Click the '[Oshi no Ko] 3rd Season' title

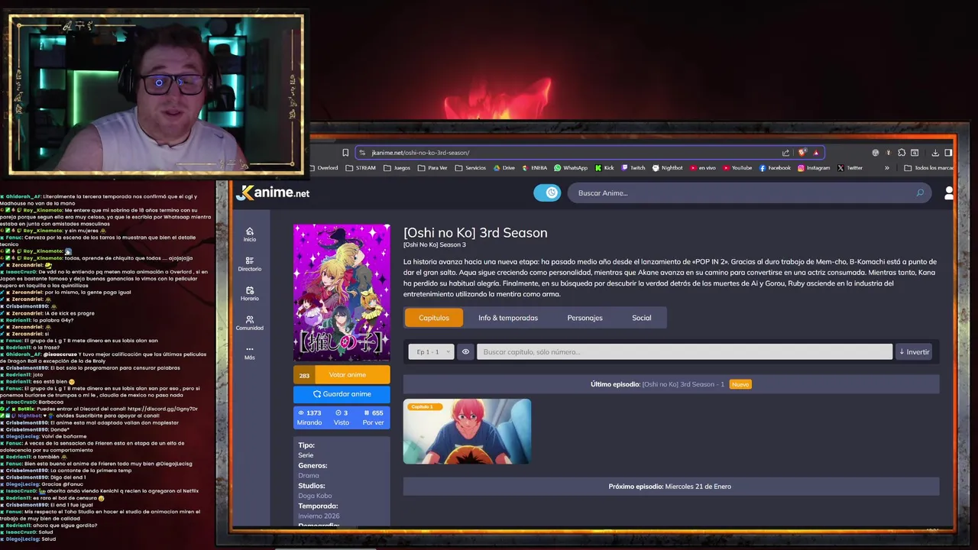coord(475,233)
